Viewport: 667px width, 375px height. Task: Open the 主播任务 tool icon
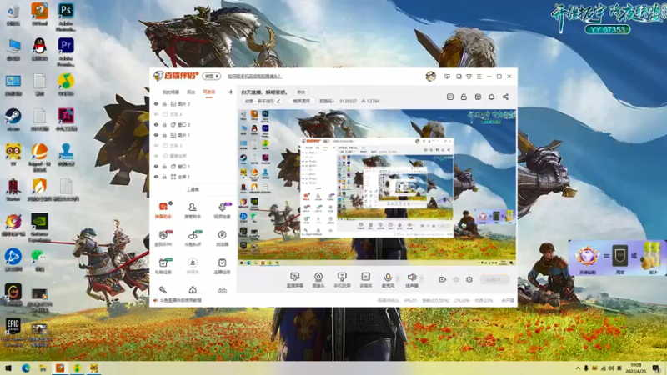click(x=222, y=266)
